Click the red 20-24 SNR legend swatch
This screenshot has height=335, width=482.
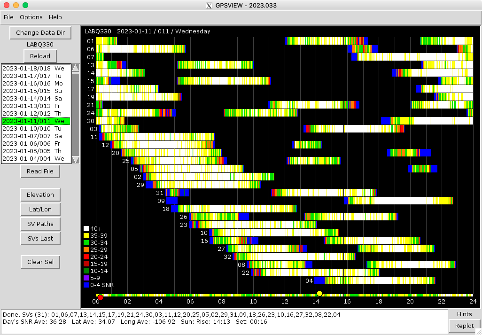tap(86, 257)
